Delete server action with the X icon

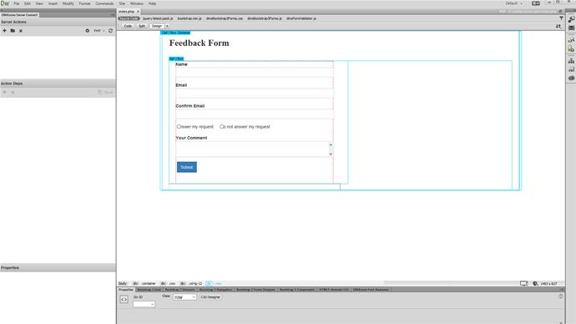[21, 31]
